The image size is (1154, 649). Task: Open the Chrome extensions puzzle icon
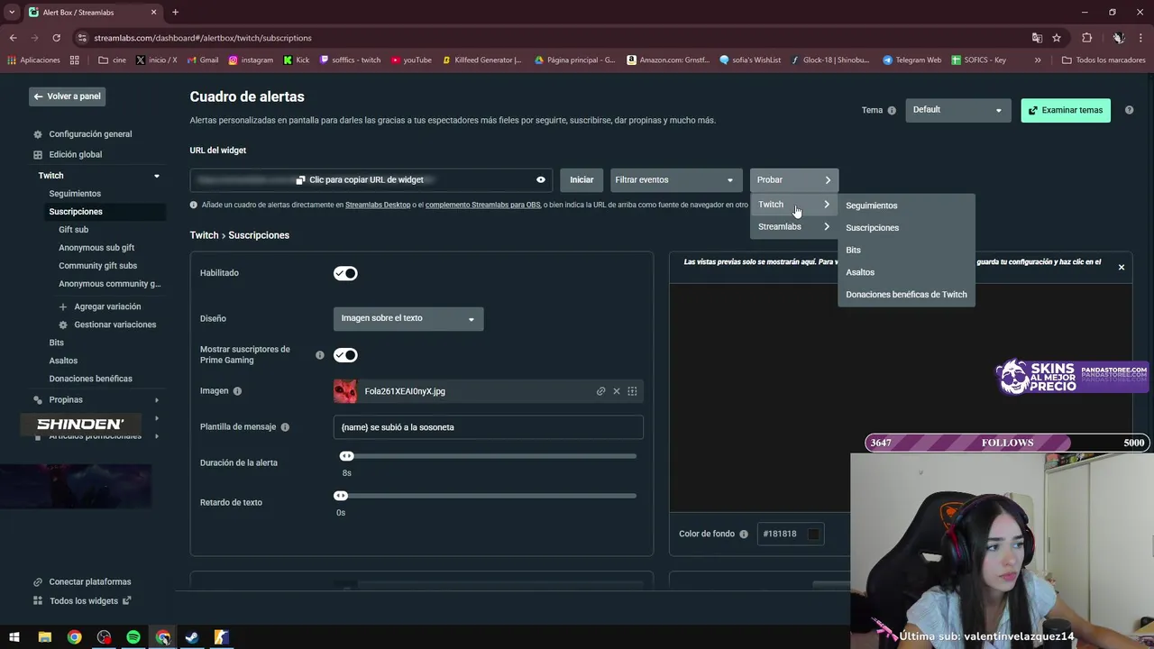click(1086, 38)
